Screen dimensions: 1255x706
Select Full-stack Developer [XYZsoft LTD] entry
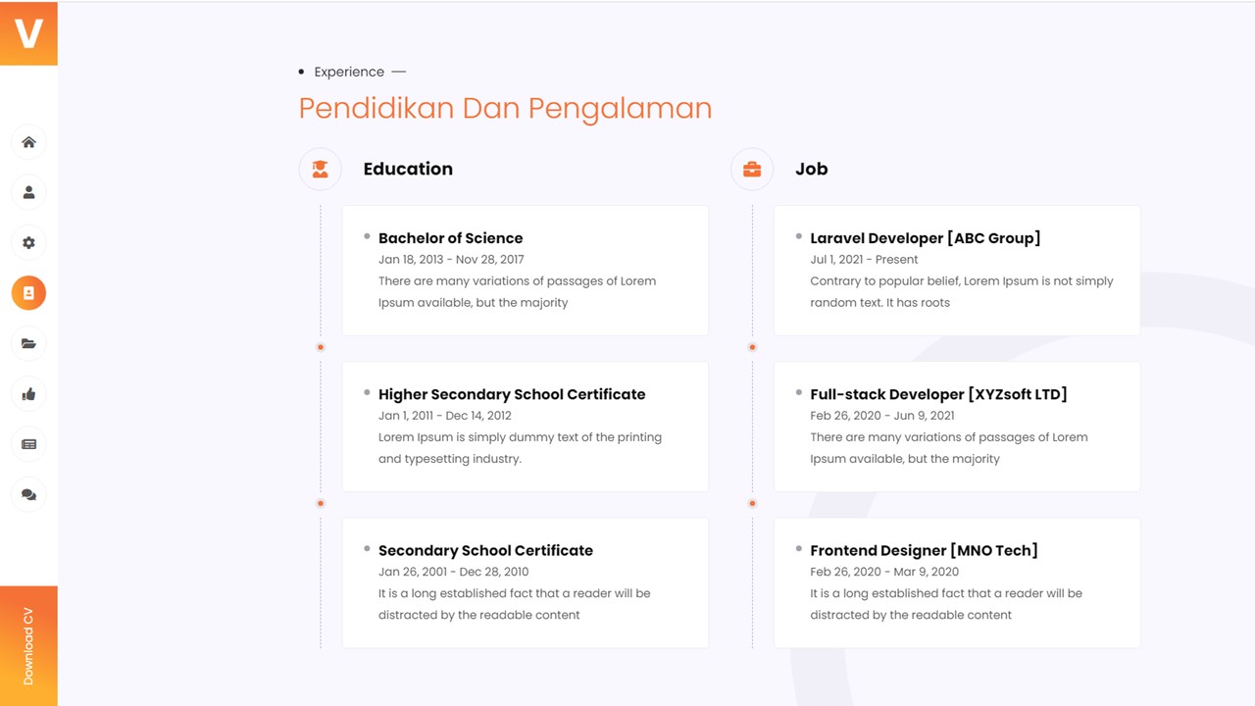click(938, 394)
